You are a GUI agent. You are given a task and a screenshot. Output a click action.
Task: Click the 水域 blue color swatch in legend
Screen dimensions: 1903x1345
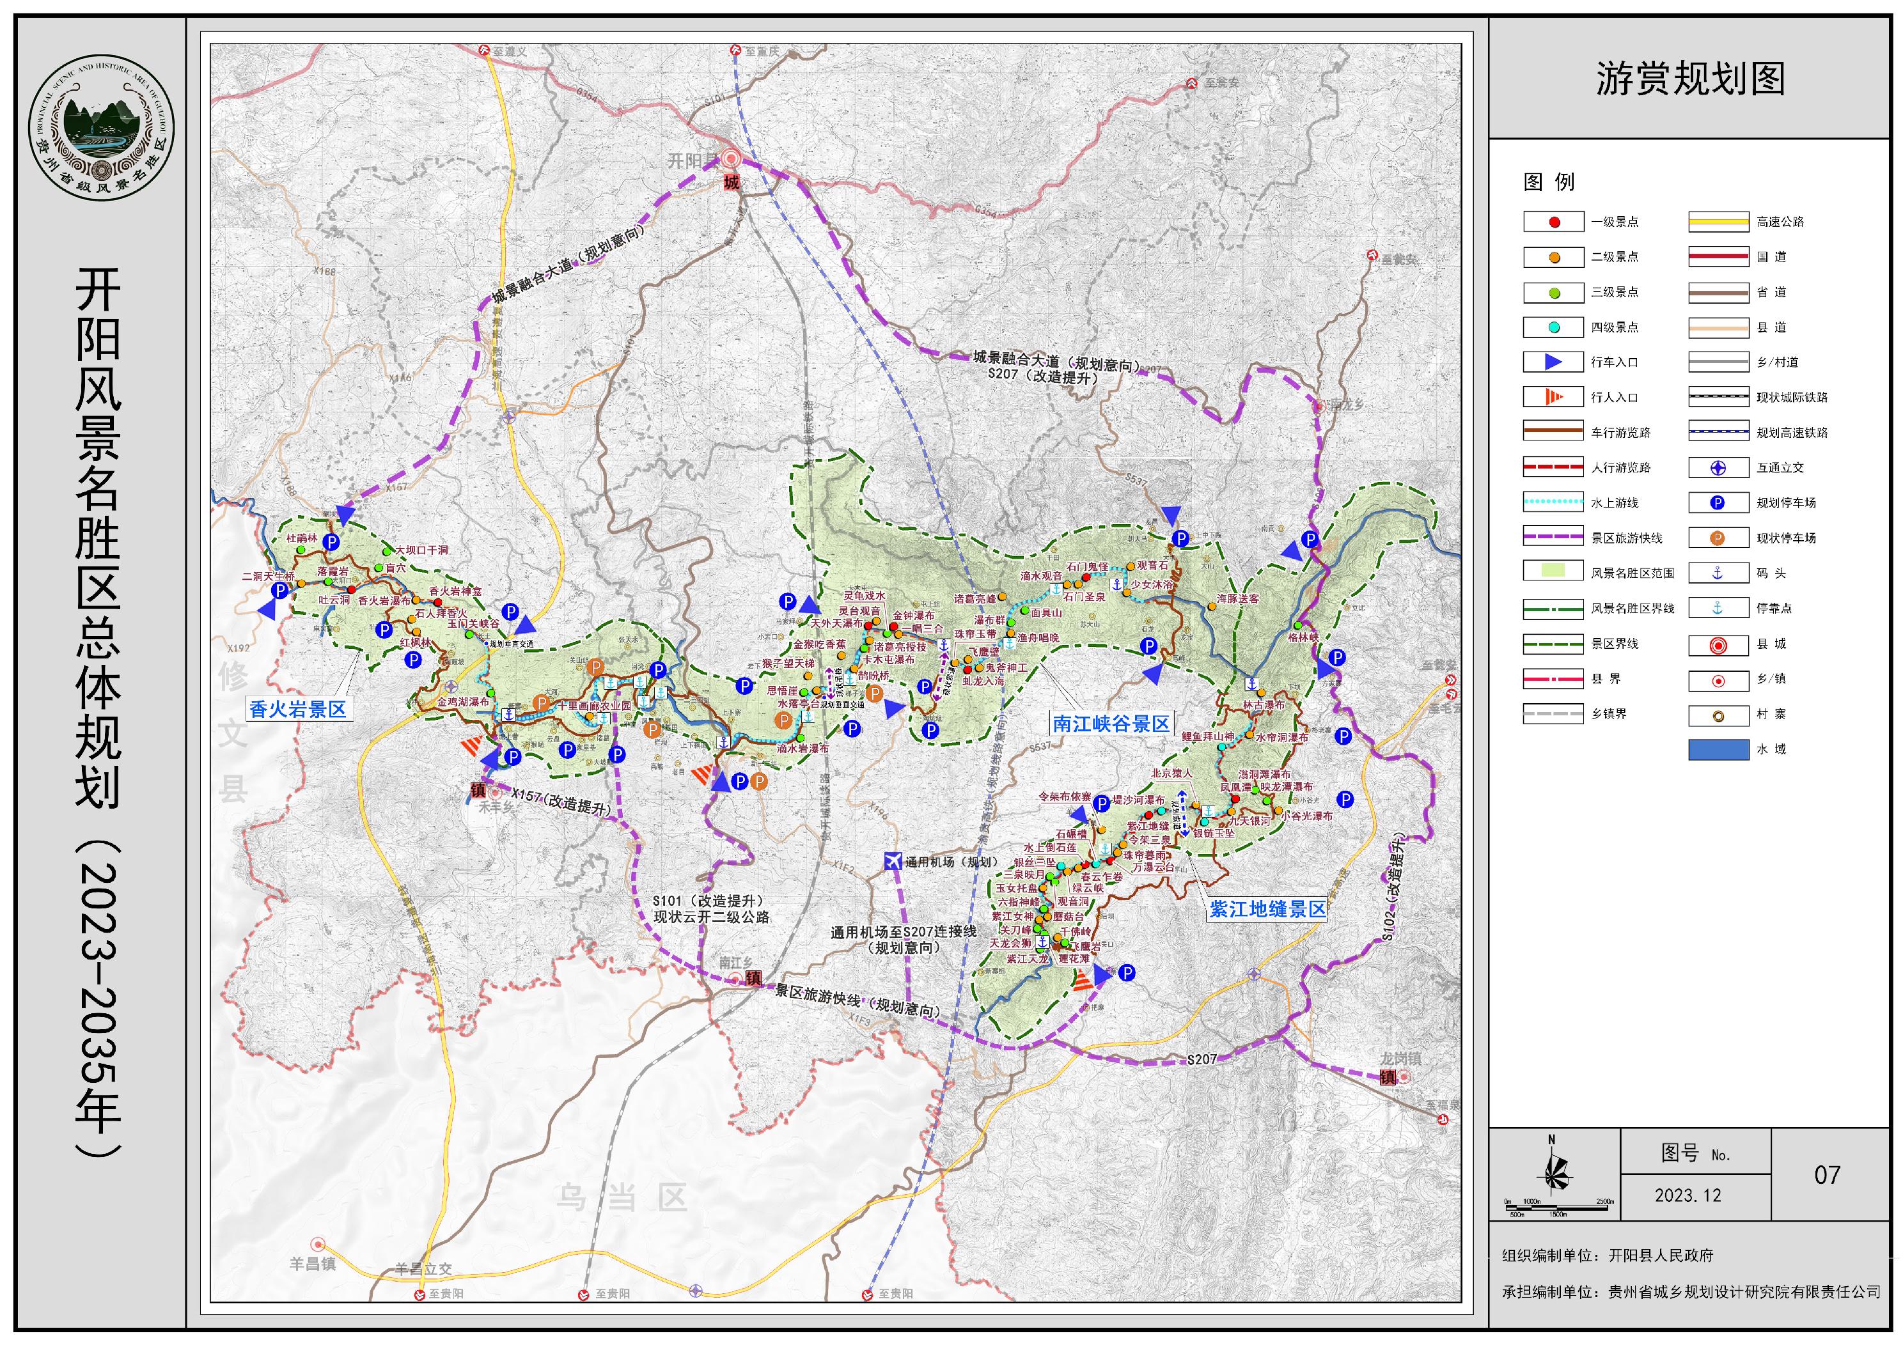1718,749
